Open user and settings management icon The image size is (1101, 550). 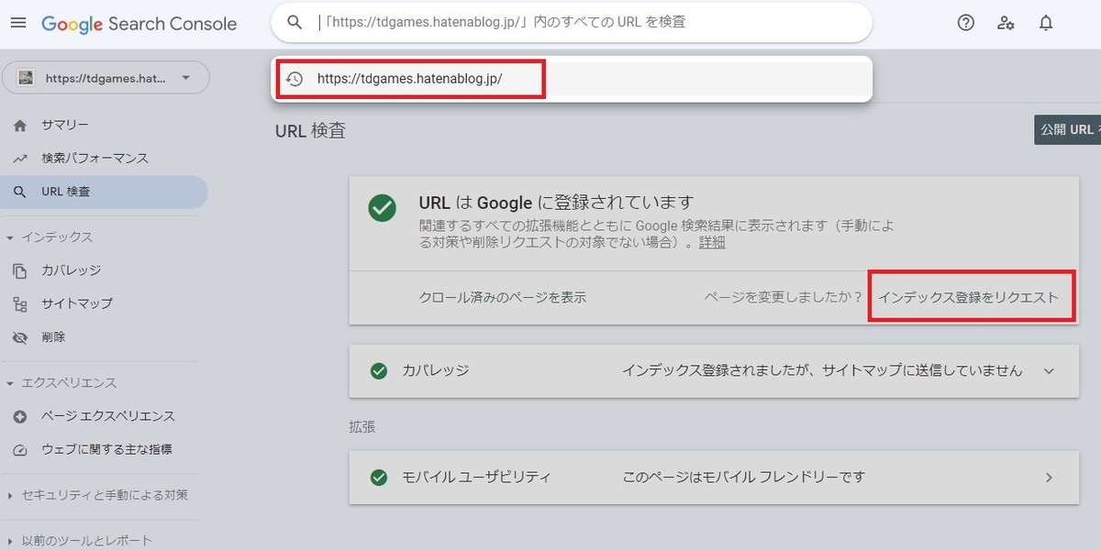click(1006, 24)
